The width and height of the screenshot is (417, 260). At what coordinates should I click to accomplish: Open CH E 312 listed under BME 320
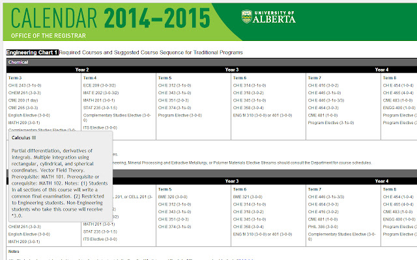[175, 204]
